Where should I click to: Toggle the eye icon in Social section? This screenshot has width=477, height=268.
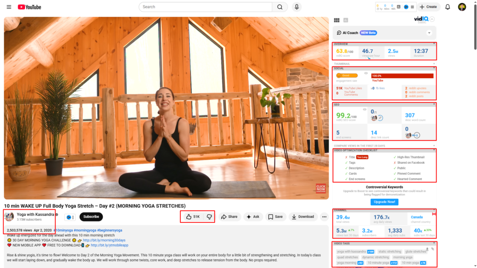366,74
